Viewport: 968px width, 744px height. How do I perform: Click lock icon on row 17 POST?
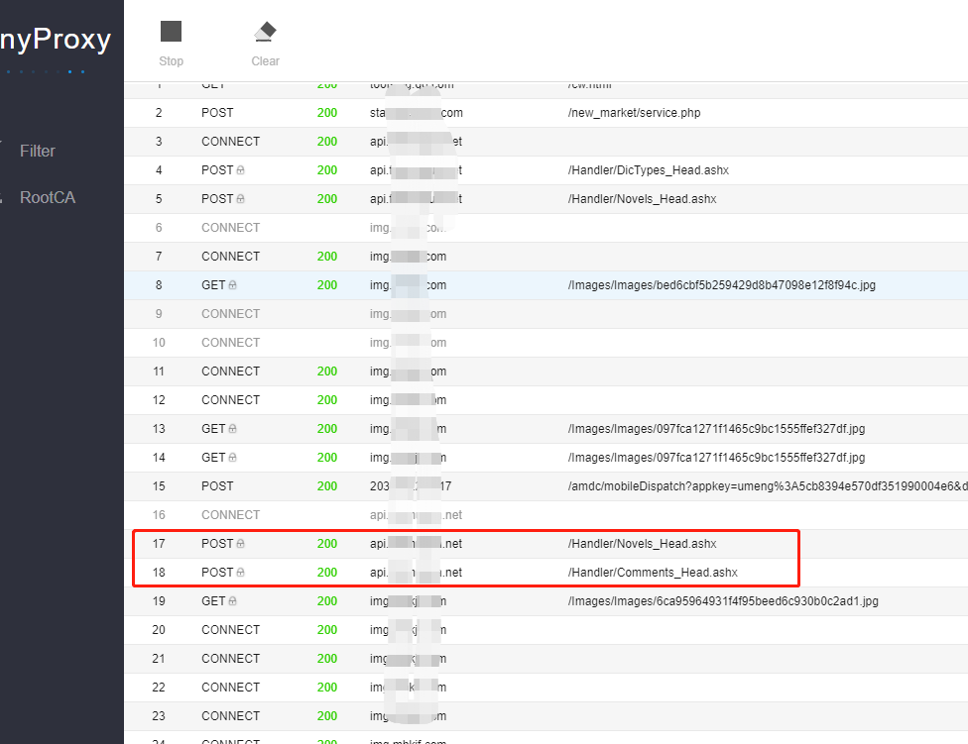click(241, 544)
